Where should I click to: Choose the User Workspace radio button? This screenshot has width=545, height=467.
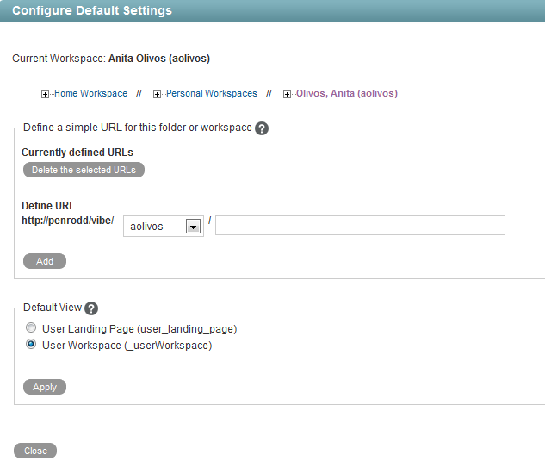pos(31,346)
